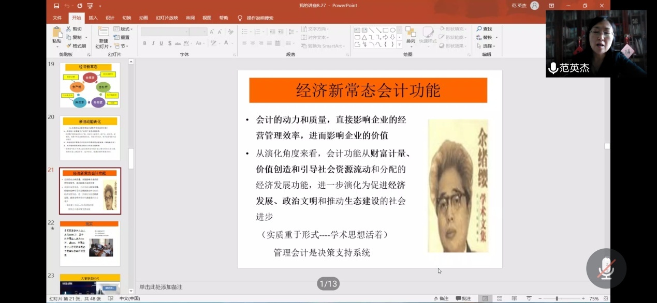Toggle underline formatting

tap(162, 43)
